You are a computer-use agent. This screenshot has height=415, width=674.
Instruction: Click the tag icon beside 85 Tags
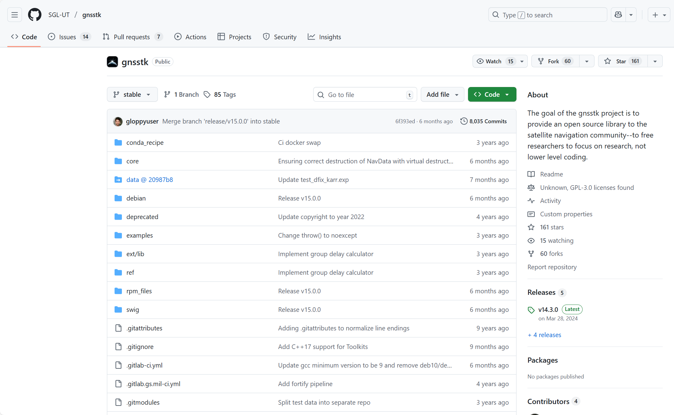(x=207, y=95)
